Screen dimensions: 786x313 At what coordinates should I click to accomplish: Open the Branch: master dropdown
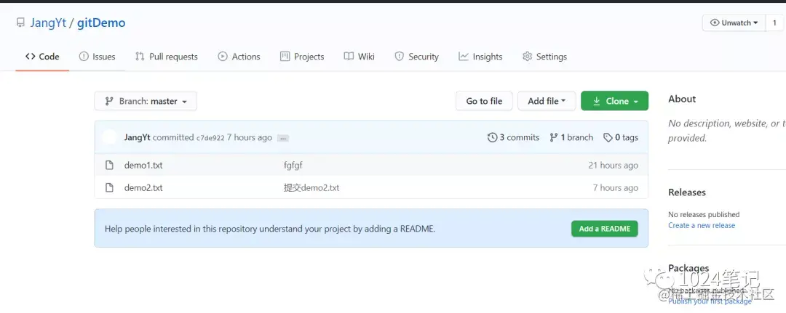tap(146, 101)
